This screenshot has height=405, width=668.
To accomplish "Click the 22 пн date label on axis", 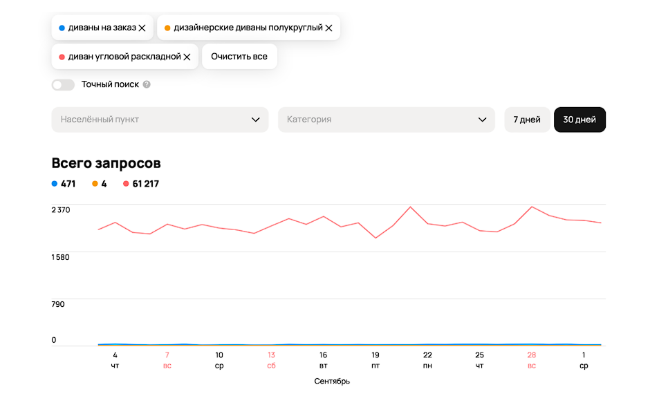I will pos(427,359).
